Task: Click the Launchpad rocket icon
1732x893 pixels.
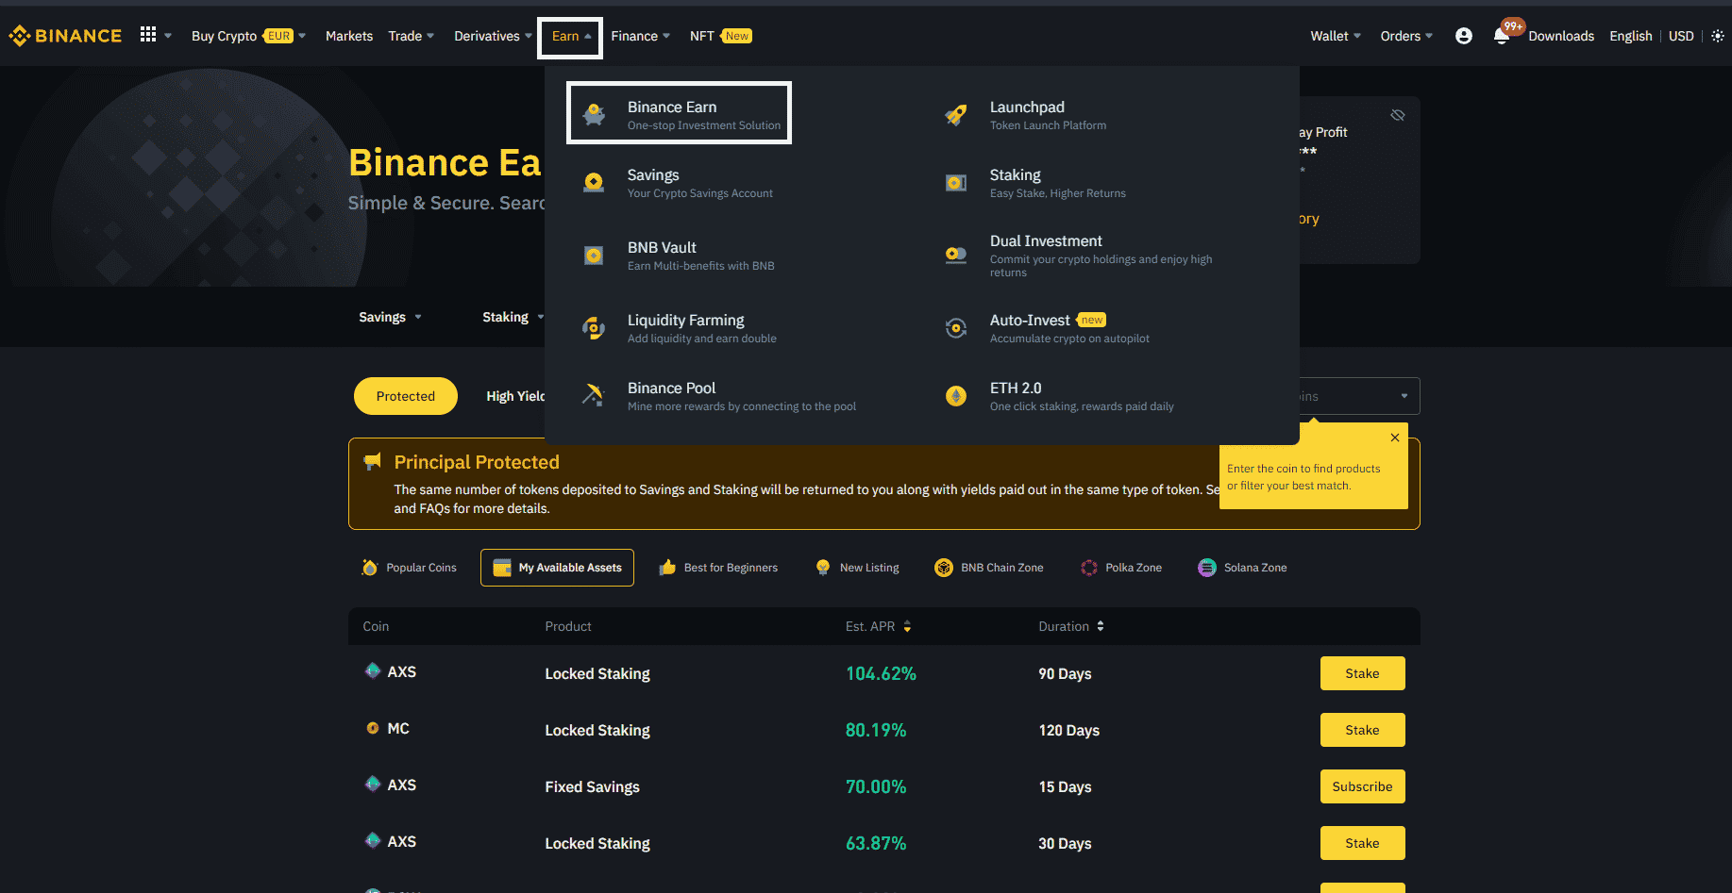Action: [955, 115]
